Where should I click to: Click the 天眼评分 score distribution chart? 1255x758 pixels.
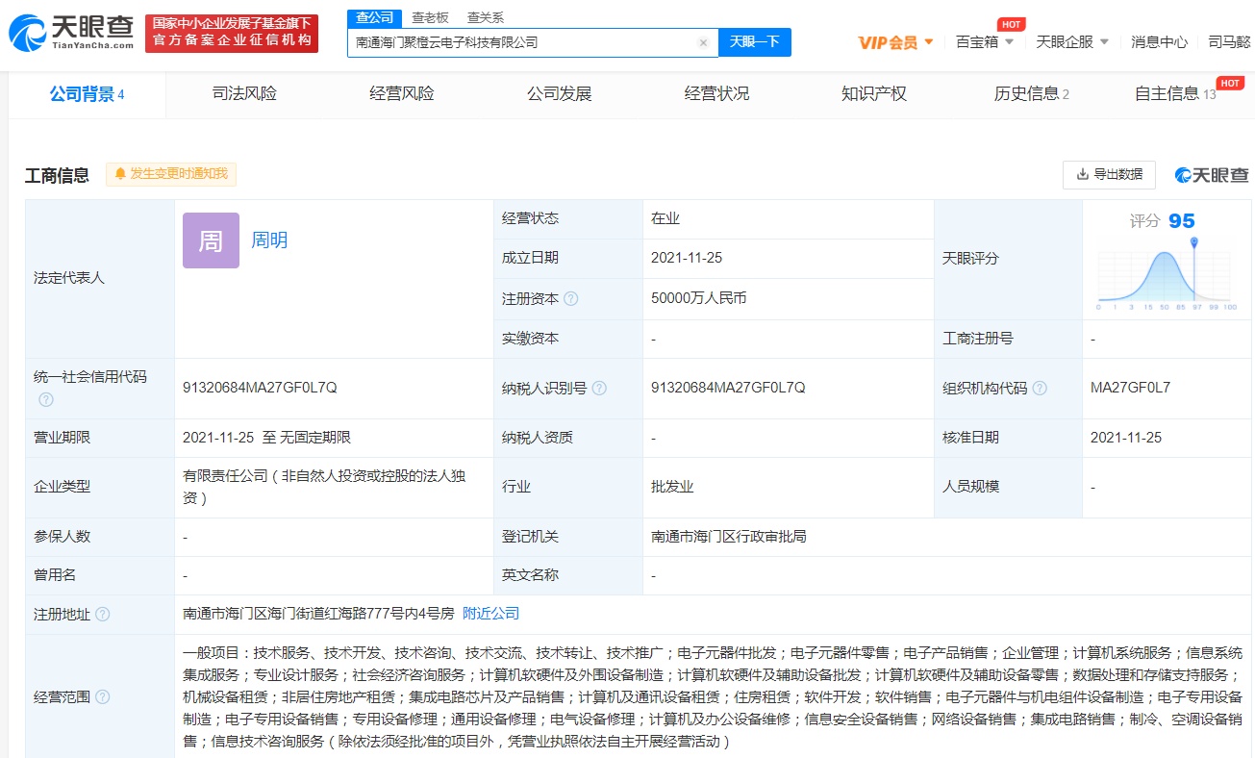[1165, 273]
